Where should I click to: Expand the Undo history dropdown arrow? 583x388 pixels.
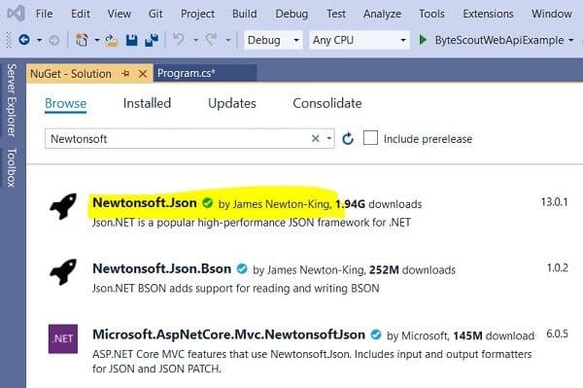click(x=195, y=40)
